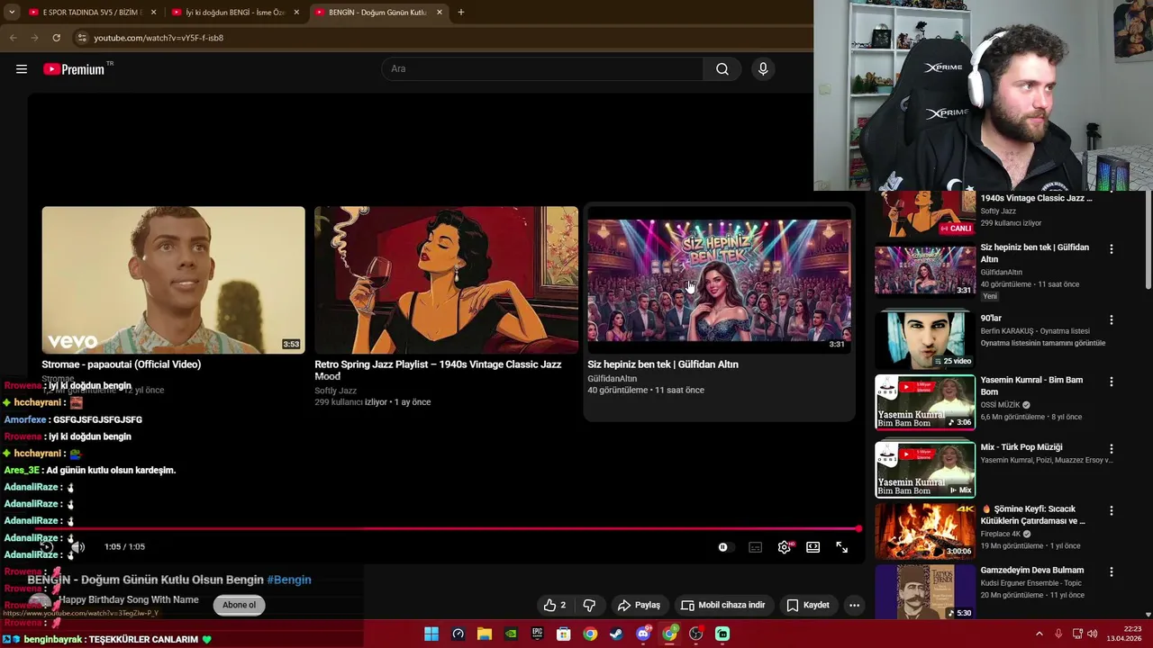The height and width of the screenshot is (648, 1153).
Task: Toggle subtitles button in player controls
Action: coord(756,547)
